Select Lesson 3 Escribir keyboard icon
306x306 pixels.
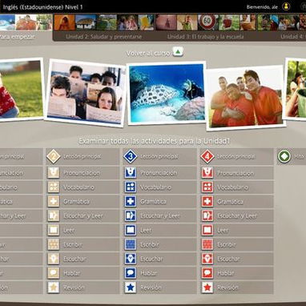pyautogui.click(x=131, y=244)
